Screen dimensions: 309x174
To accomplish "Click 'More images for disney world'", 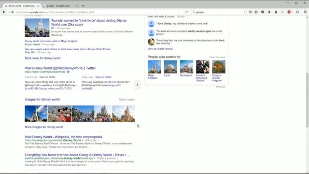I will tap(44, 127).
